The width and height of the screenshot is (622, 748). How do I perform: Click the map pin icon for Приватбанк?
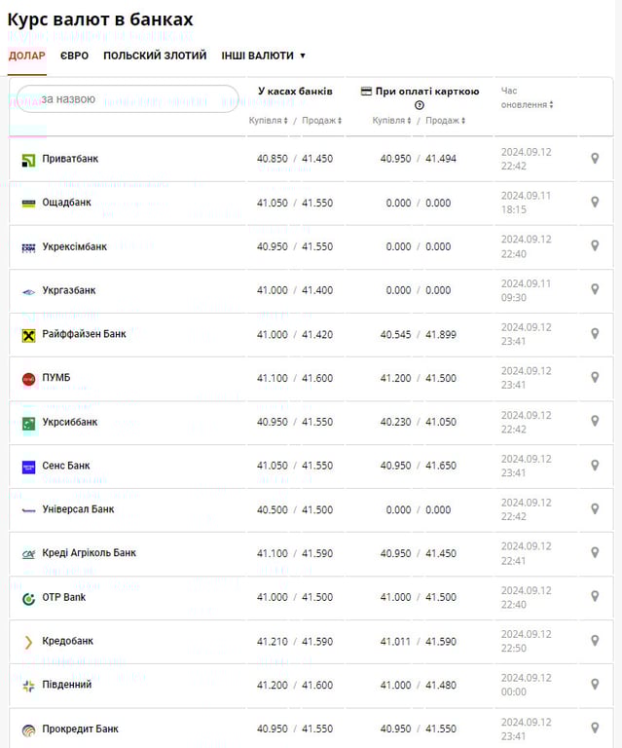(x=595, y=159)
